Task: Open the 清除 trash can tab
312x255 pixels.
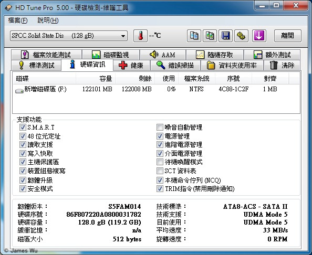Action: [282, 65]
